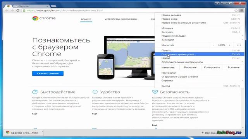Bookmark the page with the star icon
Screen dimensions: 248x139
tap(236, 10)
